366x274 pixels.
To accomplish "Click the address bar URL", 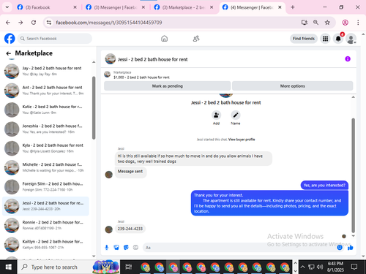I will point(109,23).
